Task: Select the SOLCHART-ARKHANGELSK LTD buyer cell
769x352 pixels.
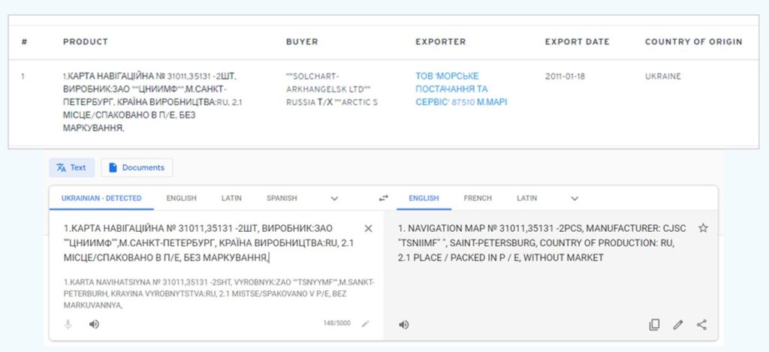Action: (x=331, y=89)
